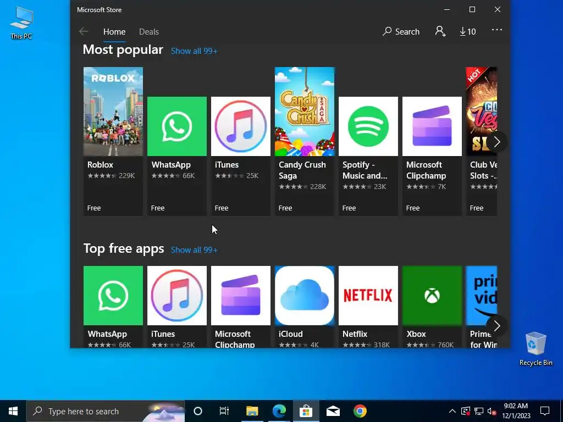Open iCloud app icon
The height and width of the screenshot is (422, 563).
point(305,295)
